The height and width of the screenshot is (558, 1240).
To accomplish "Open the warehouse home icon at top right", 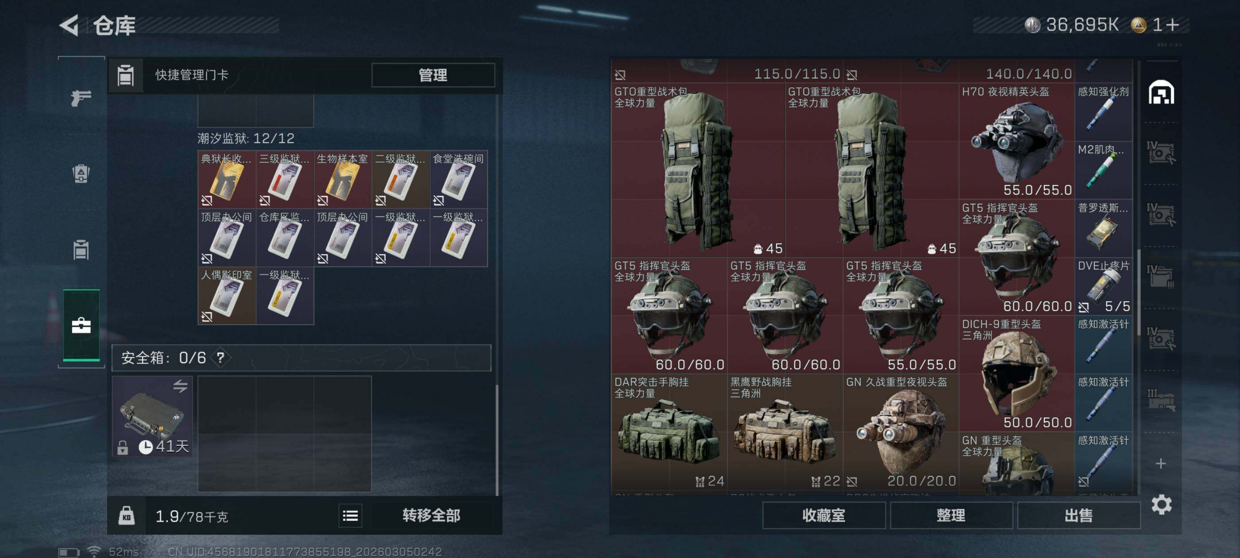I will point(1161,93).
